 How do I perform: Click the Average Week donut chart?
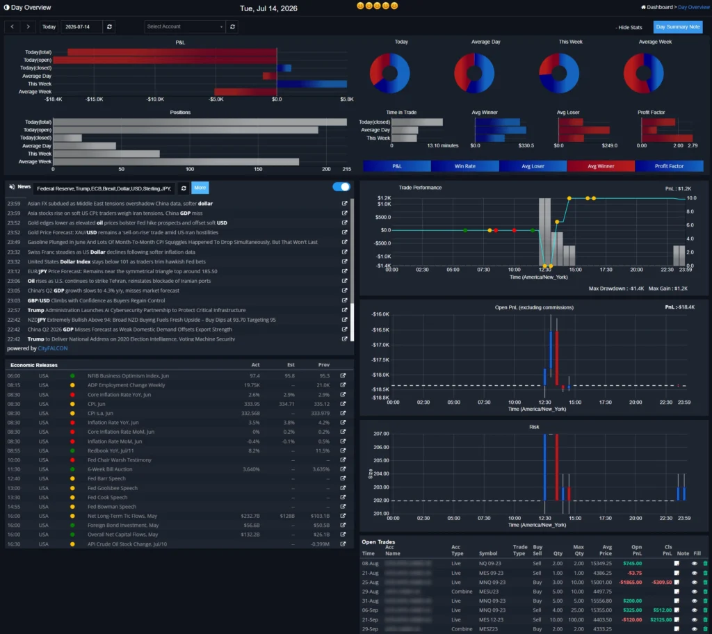tap(643, 73)
